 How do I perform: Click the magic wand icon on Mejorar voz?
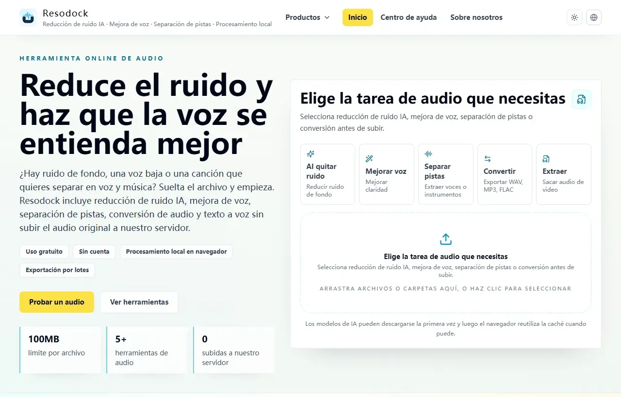(369, 159)
